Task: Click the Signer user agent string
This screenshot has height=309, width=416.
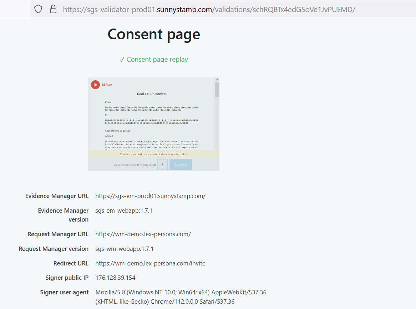Action: tap(181, 297)
